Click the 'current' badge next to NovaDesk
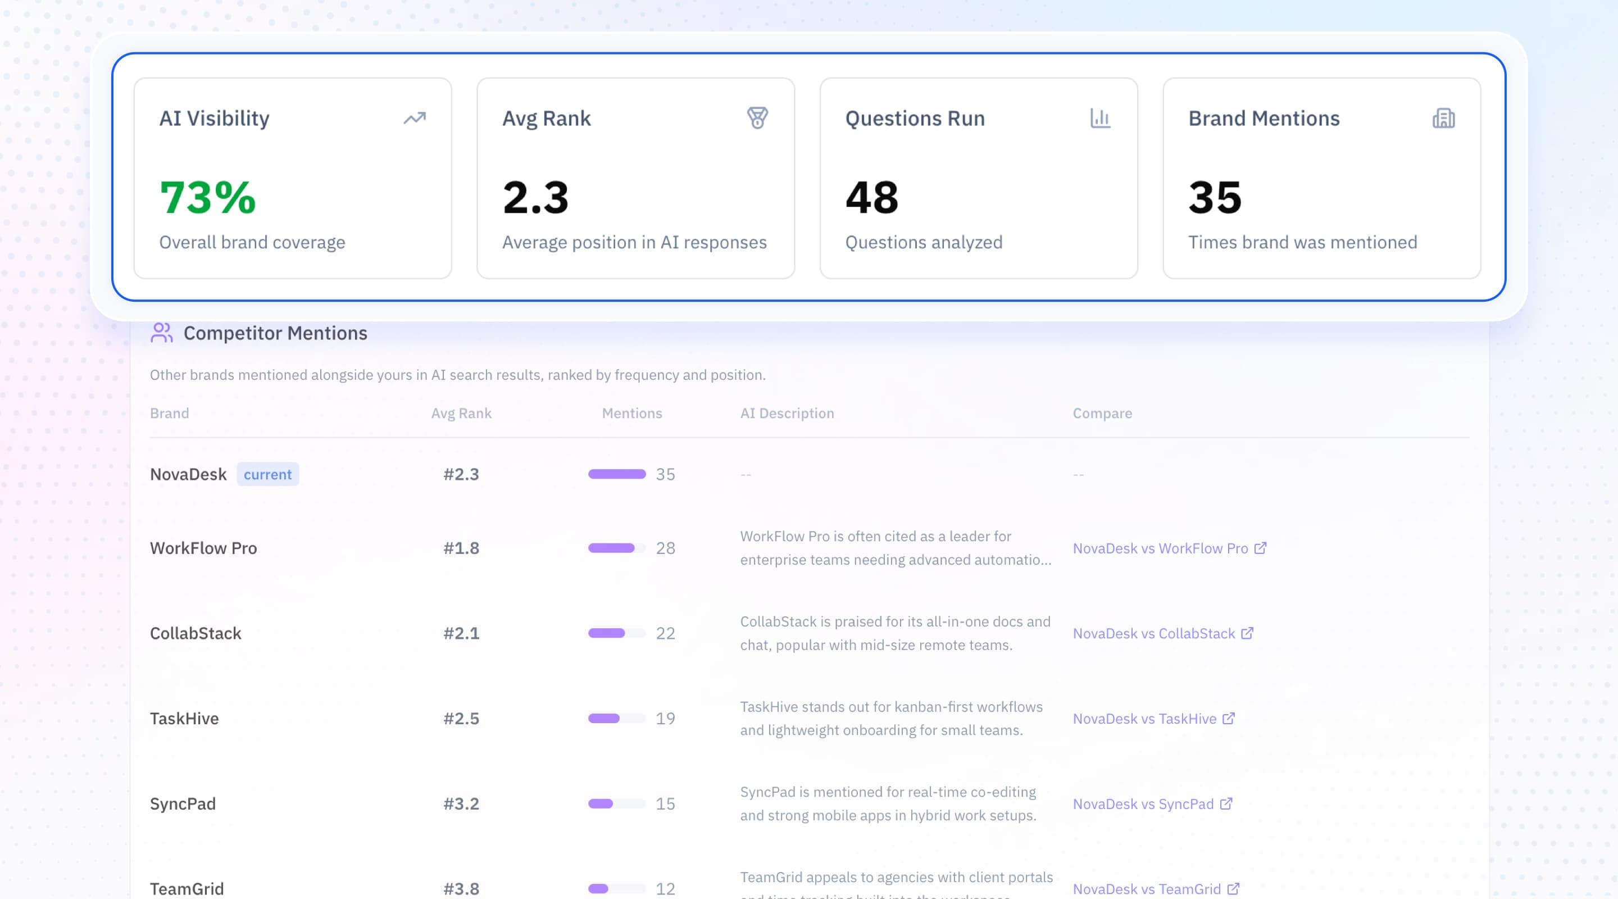1618x899 pixels. [x=267, y=474]
